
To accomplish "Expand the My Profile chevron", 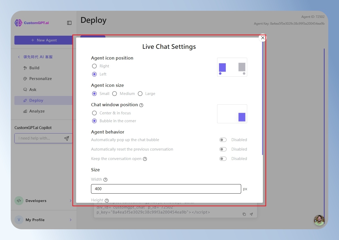I will point(71,220).
